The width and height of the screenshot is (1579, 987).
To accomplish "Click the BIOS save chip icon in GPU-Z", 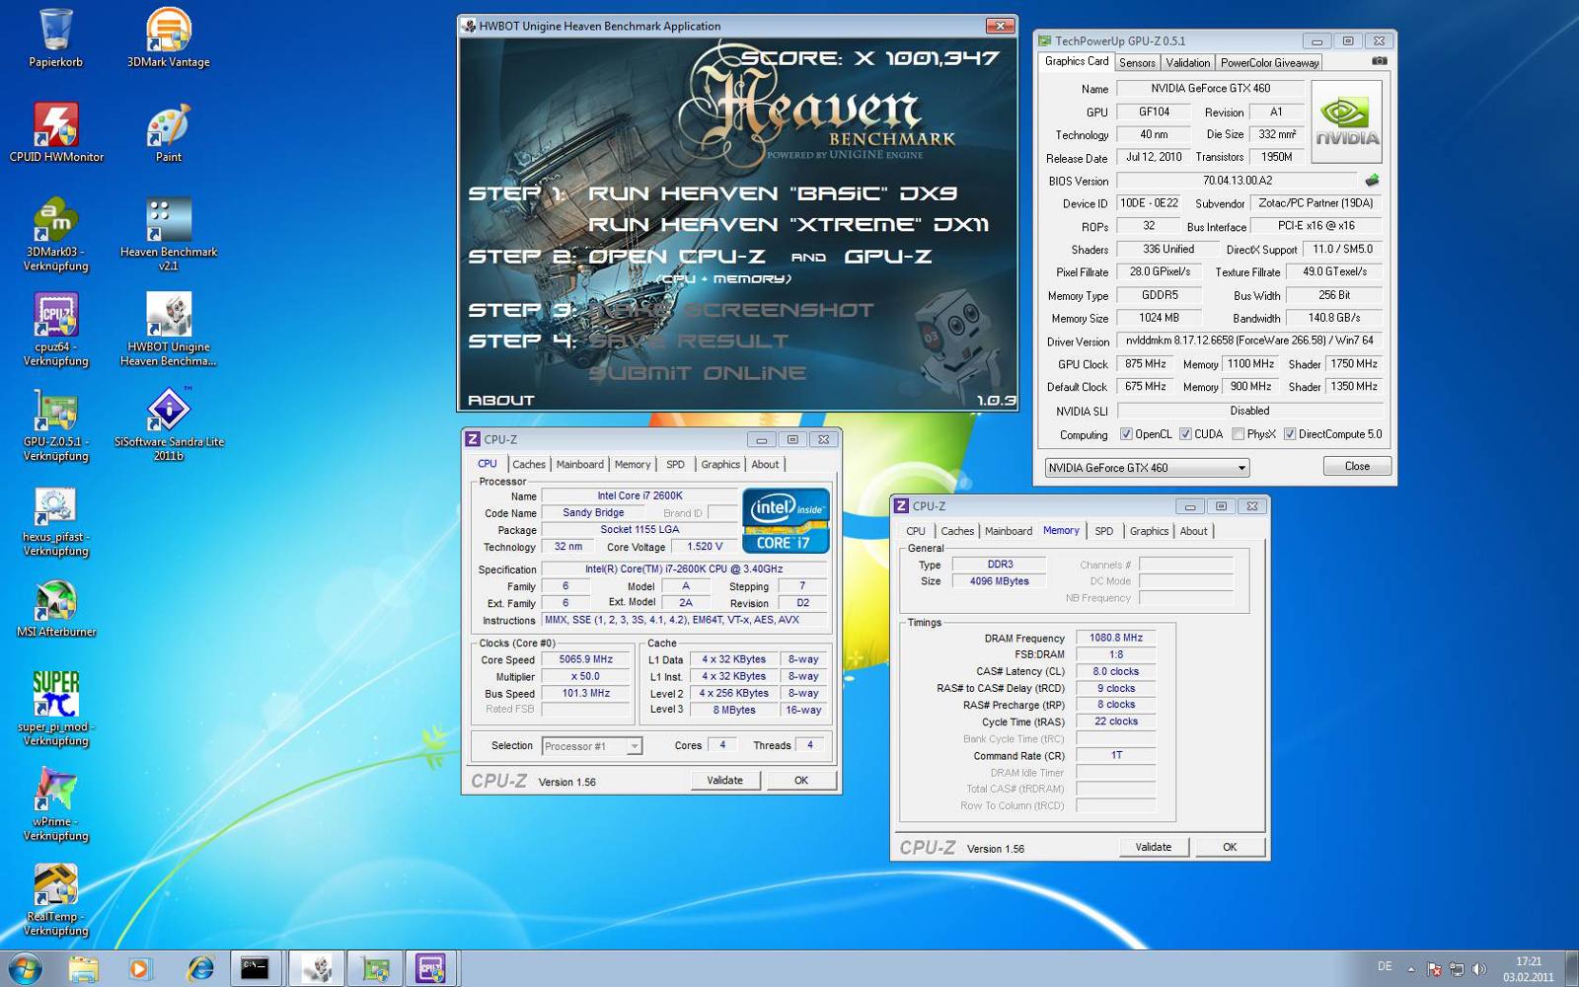I will pyautogui.click(x=1372, y=181).
